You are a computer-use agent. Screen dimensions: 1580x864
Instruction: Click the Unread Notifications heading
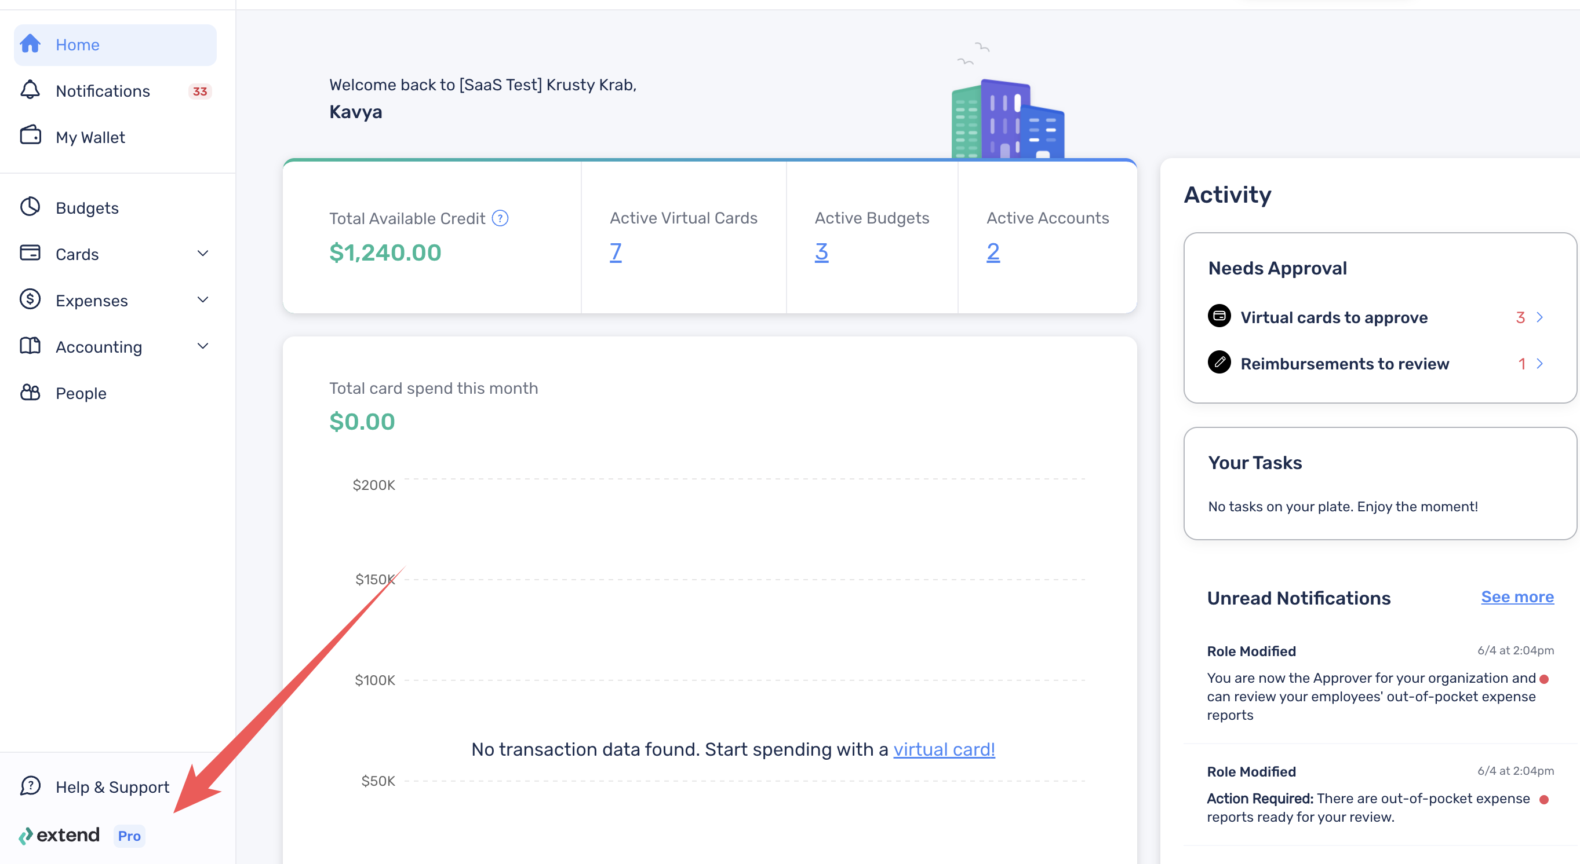(x=1298, y=598)
